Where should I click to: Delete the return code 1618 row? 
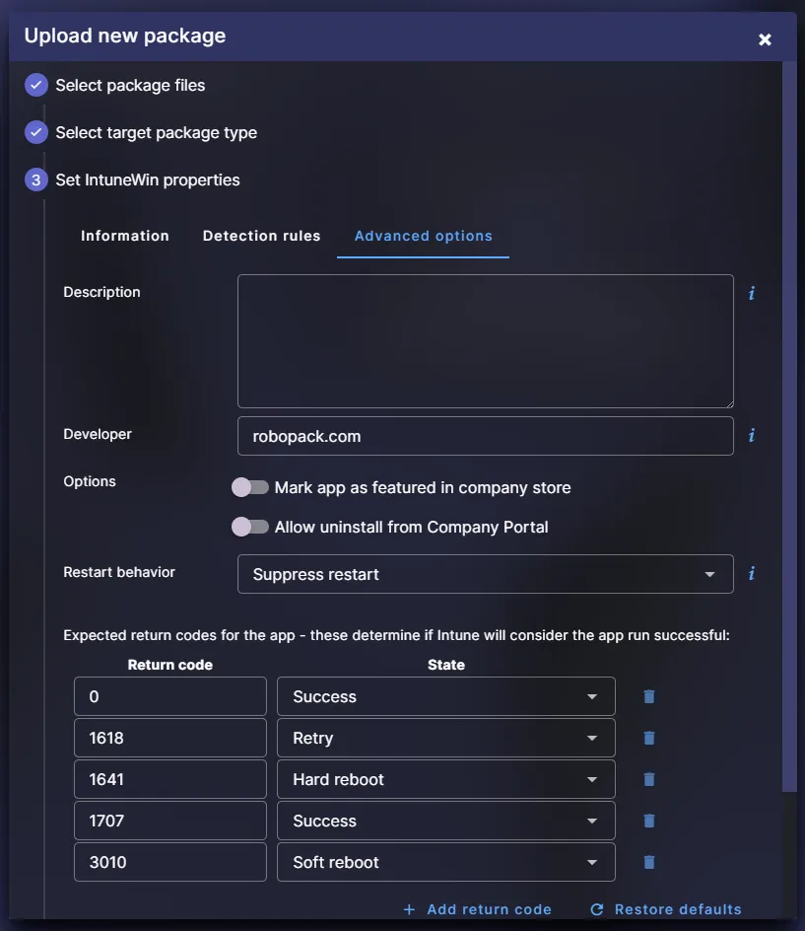(649, 738)
